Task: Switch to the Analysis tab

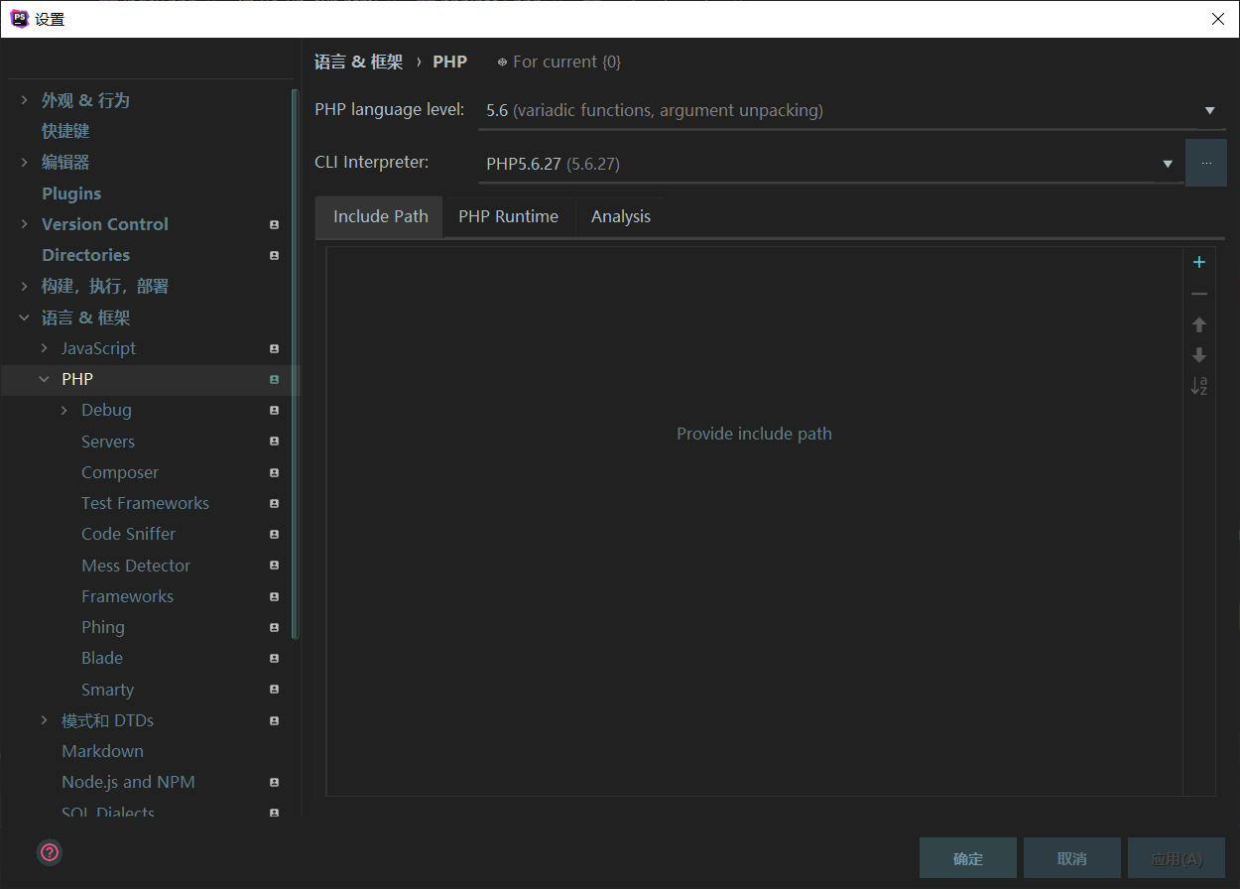Action: pyautogui.click(x=621, y=216)
